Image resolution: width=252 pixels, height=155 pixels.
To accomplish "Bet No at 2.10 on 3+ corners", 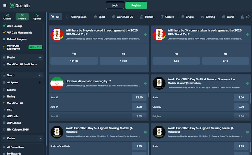I will coord(226,61).
